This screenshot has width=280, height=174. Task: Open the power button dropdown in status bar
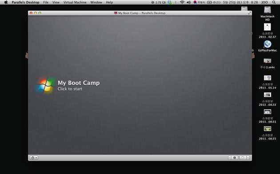click(x=34, y=158)
